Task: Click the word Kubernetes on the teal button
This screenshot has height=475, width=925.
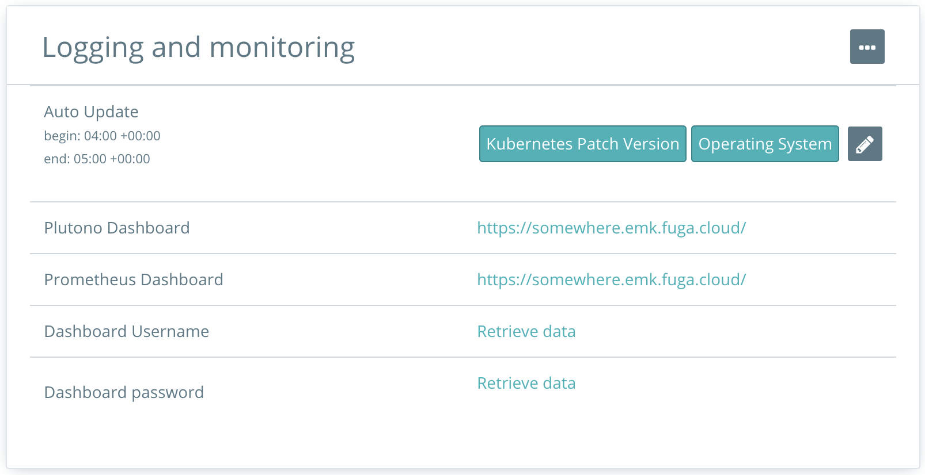Action: 529,144
